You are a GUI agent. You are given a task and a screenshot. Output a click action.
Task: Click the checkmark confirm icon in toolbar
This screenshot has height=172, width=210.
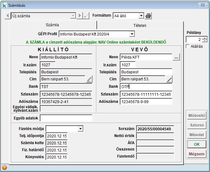point(86,16)
